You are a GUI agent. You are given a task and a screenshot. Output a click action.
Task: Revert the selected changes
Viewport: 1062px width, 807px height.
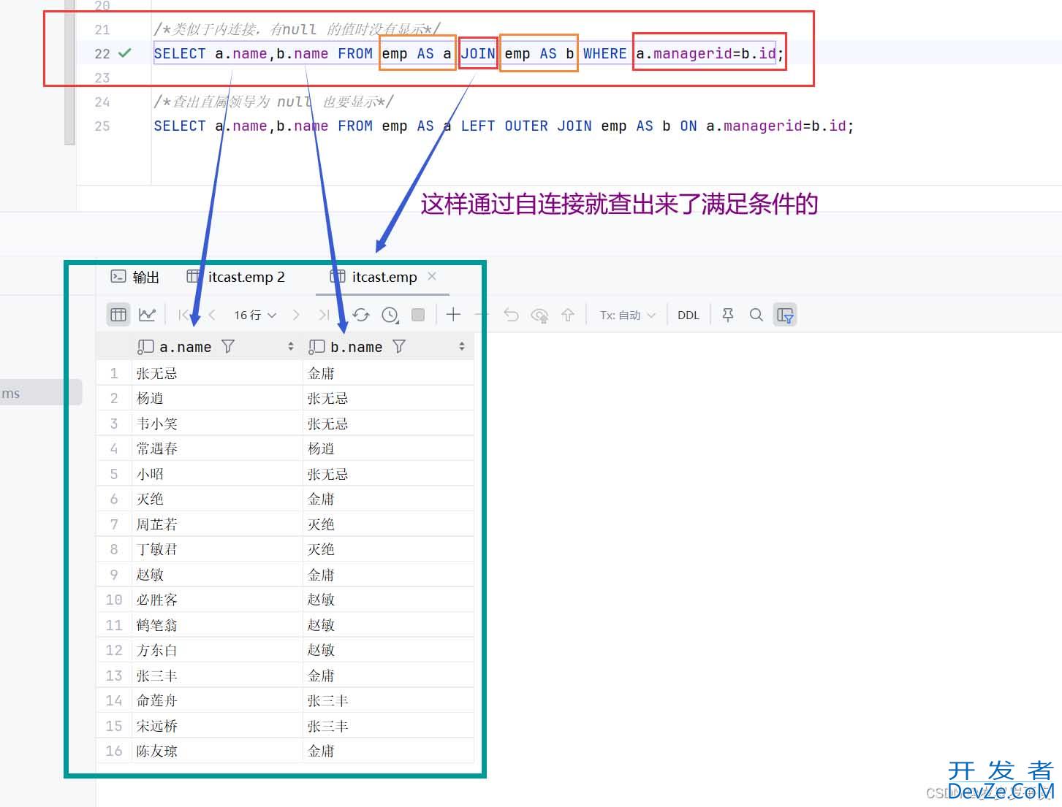coord(511,315)
